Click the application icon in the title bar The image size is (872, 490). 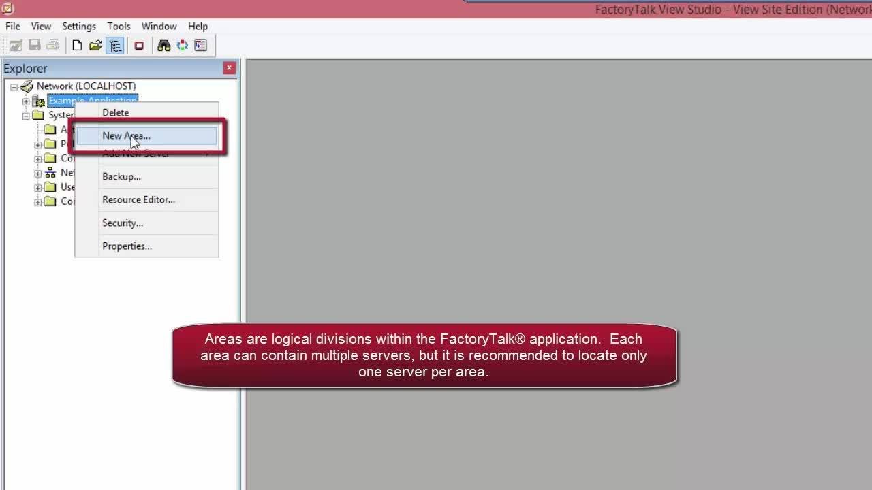pos(8,8)
